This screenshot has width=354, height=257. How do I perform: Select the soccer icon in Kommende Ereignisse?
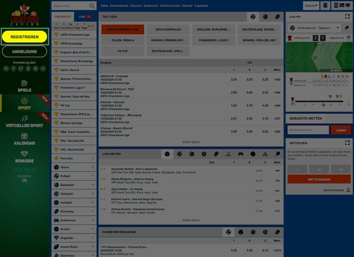click(228, 232)
